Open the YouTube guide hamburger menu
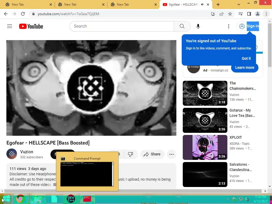Image resolution: width=272 pixels, height=204 pixels. tap(10, 26)
